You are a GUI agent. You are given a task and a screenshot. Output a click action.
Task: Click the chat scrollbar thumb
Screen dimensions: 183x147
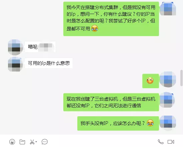181,78
